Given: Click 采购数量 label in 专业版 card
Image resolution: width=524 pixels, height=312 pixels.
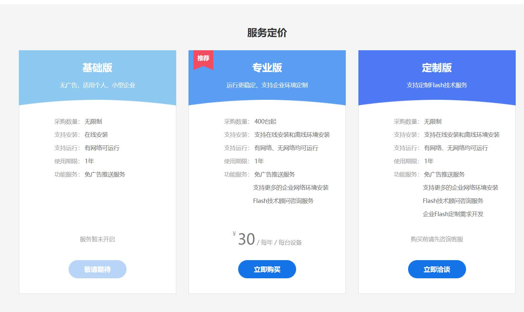Looking at the screenshot, I should tap(237, 122).
